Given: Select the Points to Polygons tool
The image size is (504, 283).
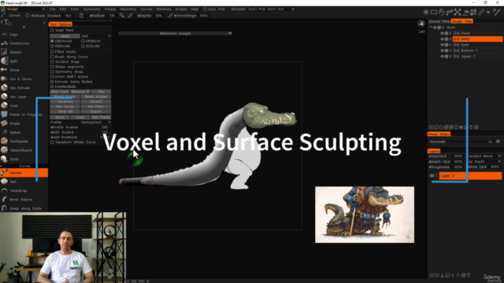Looking at the screenshot, I should click(25, 115).
